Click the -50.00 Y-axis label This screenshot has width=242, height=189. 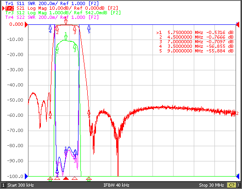click(15, 100)
